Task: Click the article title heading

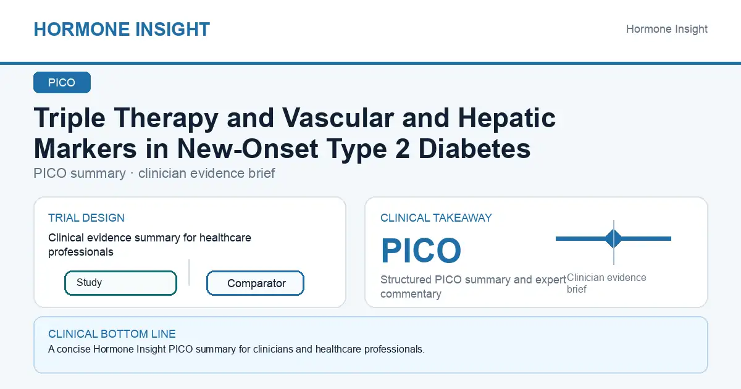Action: tap(295, 133)
